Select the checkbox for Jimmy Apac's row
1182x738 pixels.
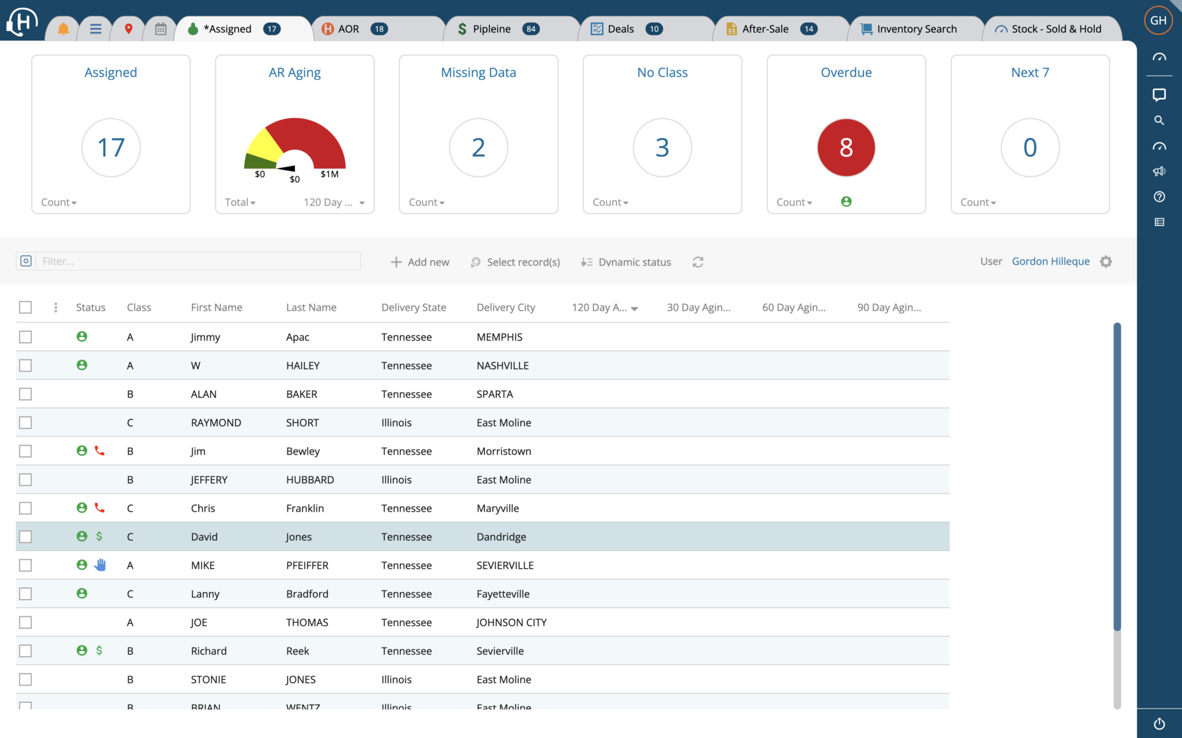(25, 337)
